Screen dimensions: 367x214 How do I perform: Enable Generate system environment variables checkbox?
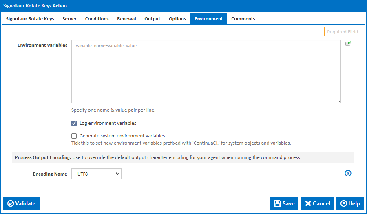(74, 136)
